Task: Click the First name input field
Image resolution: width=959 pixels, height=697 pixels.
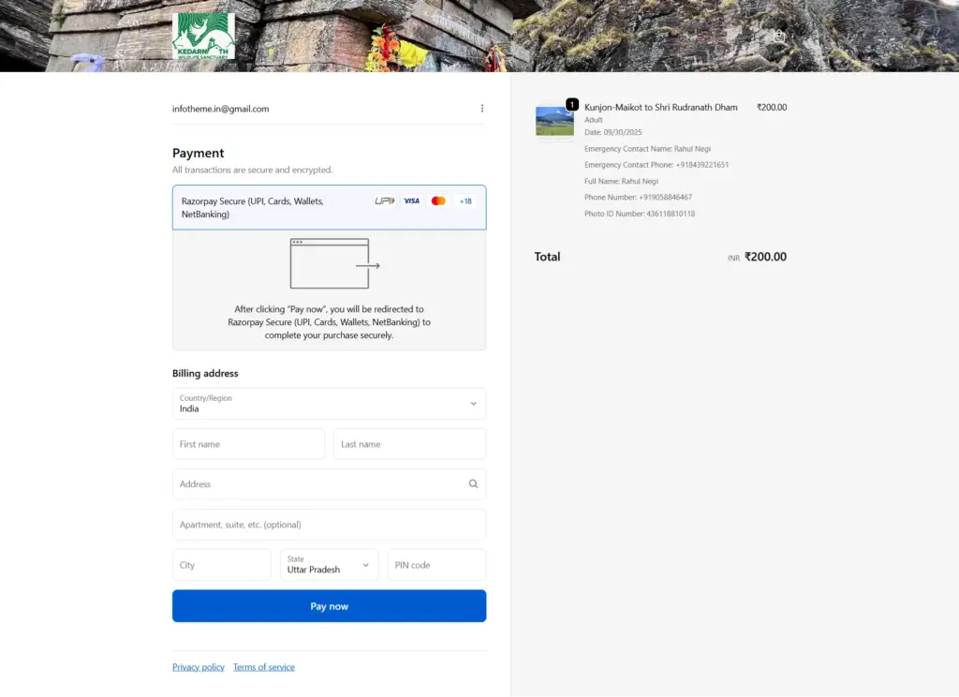Action: 248,444
